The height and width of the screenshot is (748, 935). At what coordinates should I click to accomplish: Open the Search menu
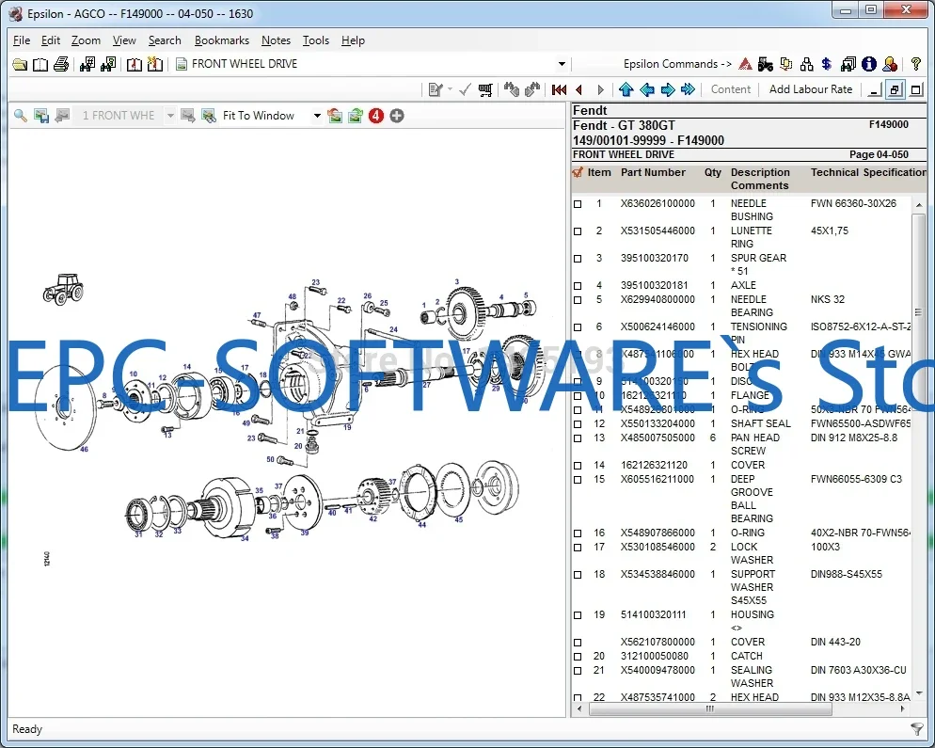pos(165,40)
